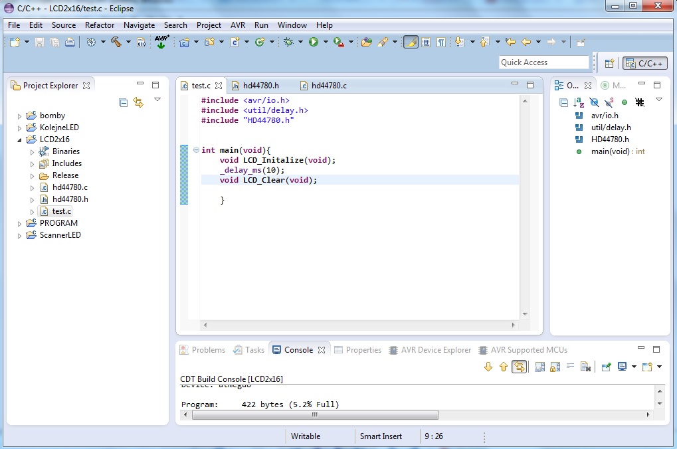Expand the Includes node
The image size is (677, 449).
(x=32, y=164)
